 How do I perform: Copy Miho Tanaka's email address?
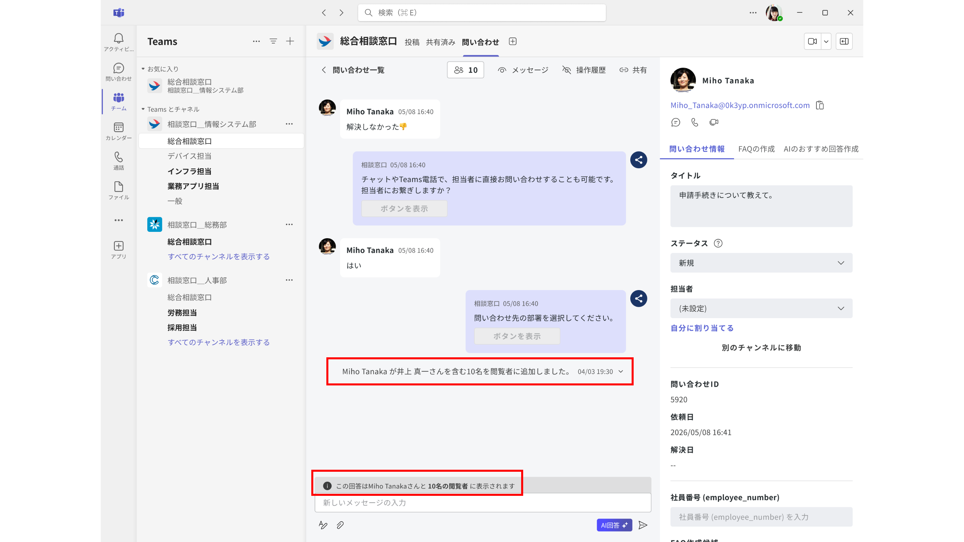click(820, 105)
